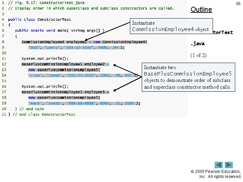Go to the previous slide arrow
The image size is (243, 182).
pyautogui.click(x=218, y=165)
